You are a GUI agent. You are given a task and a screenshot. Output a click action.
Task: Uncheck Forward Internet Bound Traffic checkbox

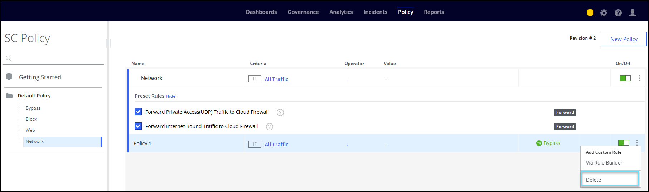click(138, 126)
